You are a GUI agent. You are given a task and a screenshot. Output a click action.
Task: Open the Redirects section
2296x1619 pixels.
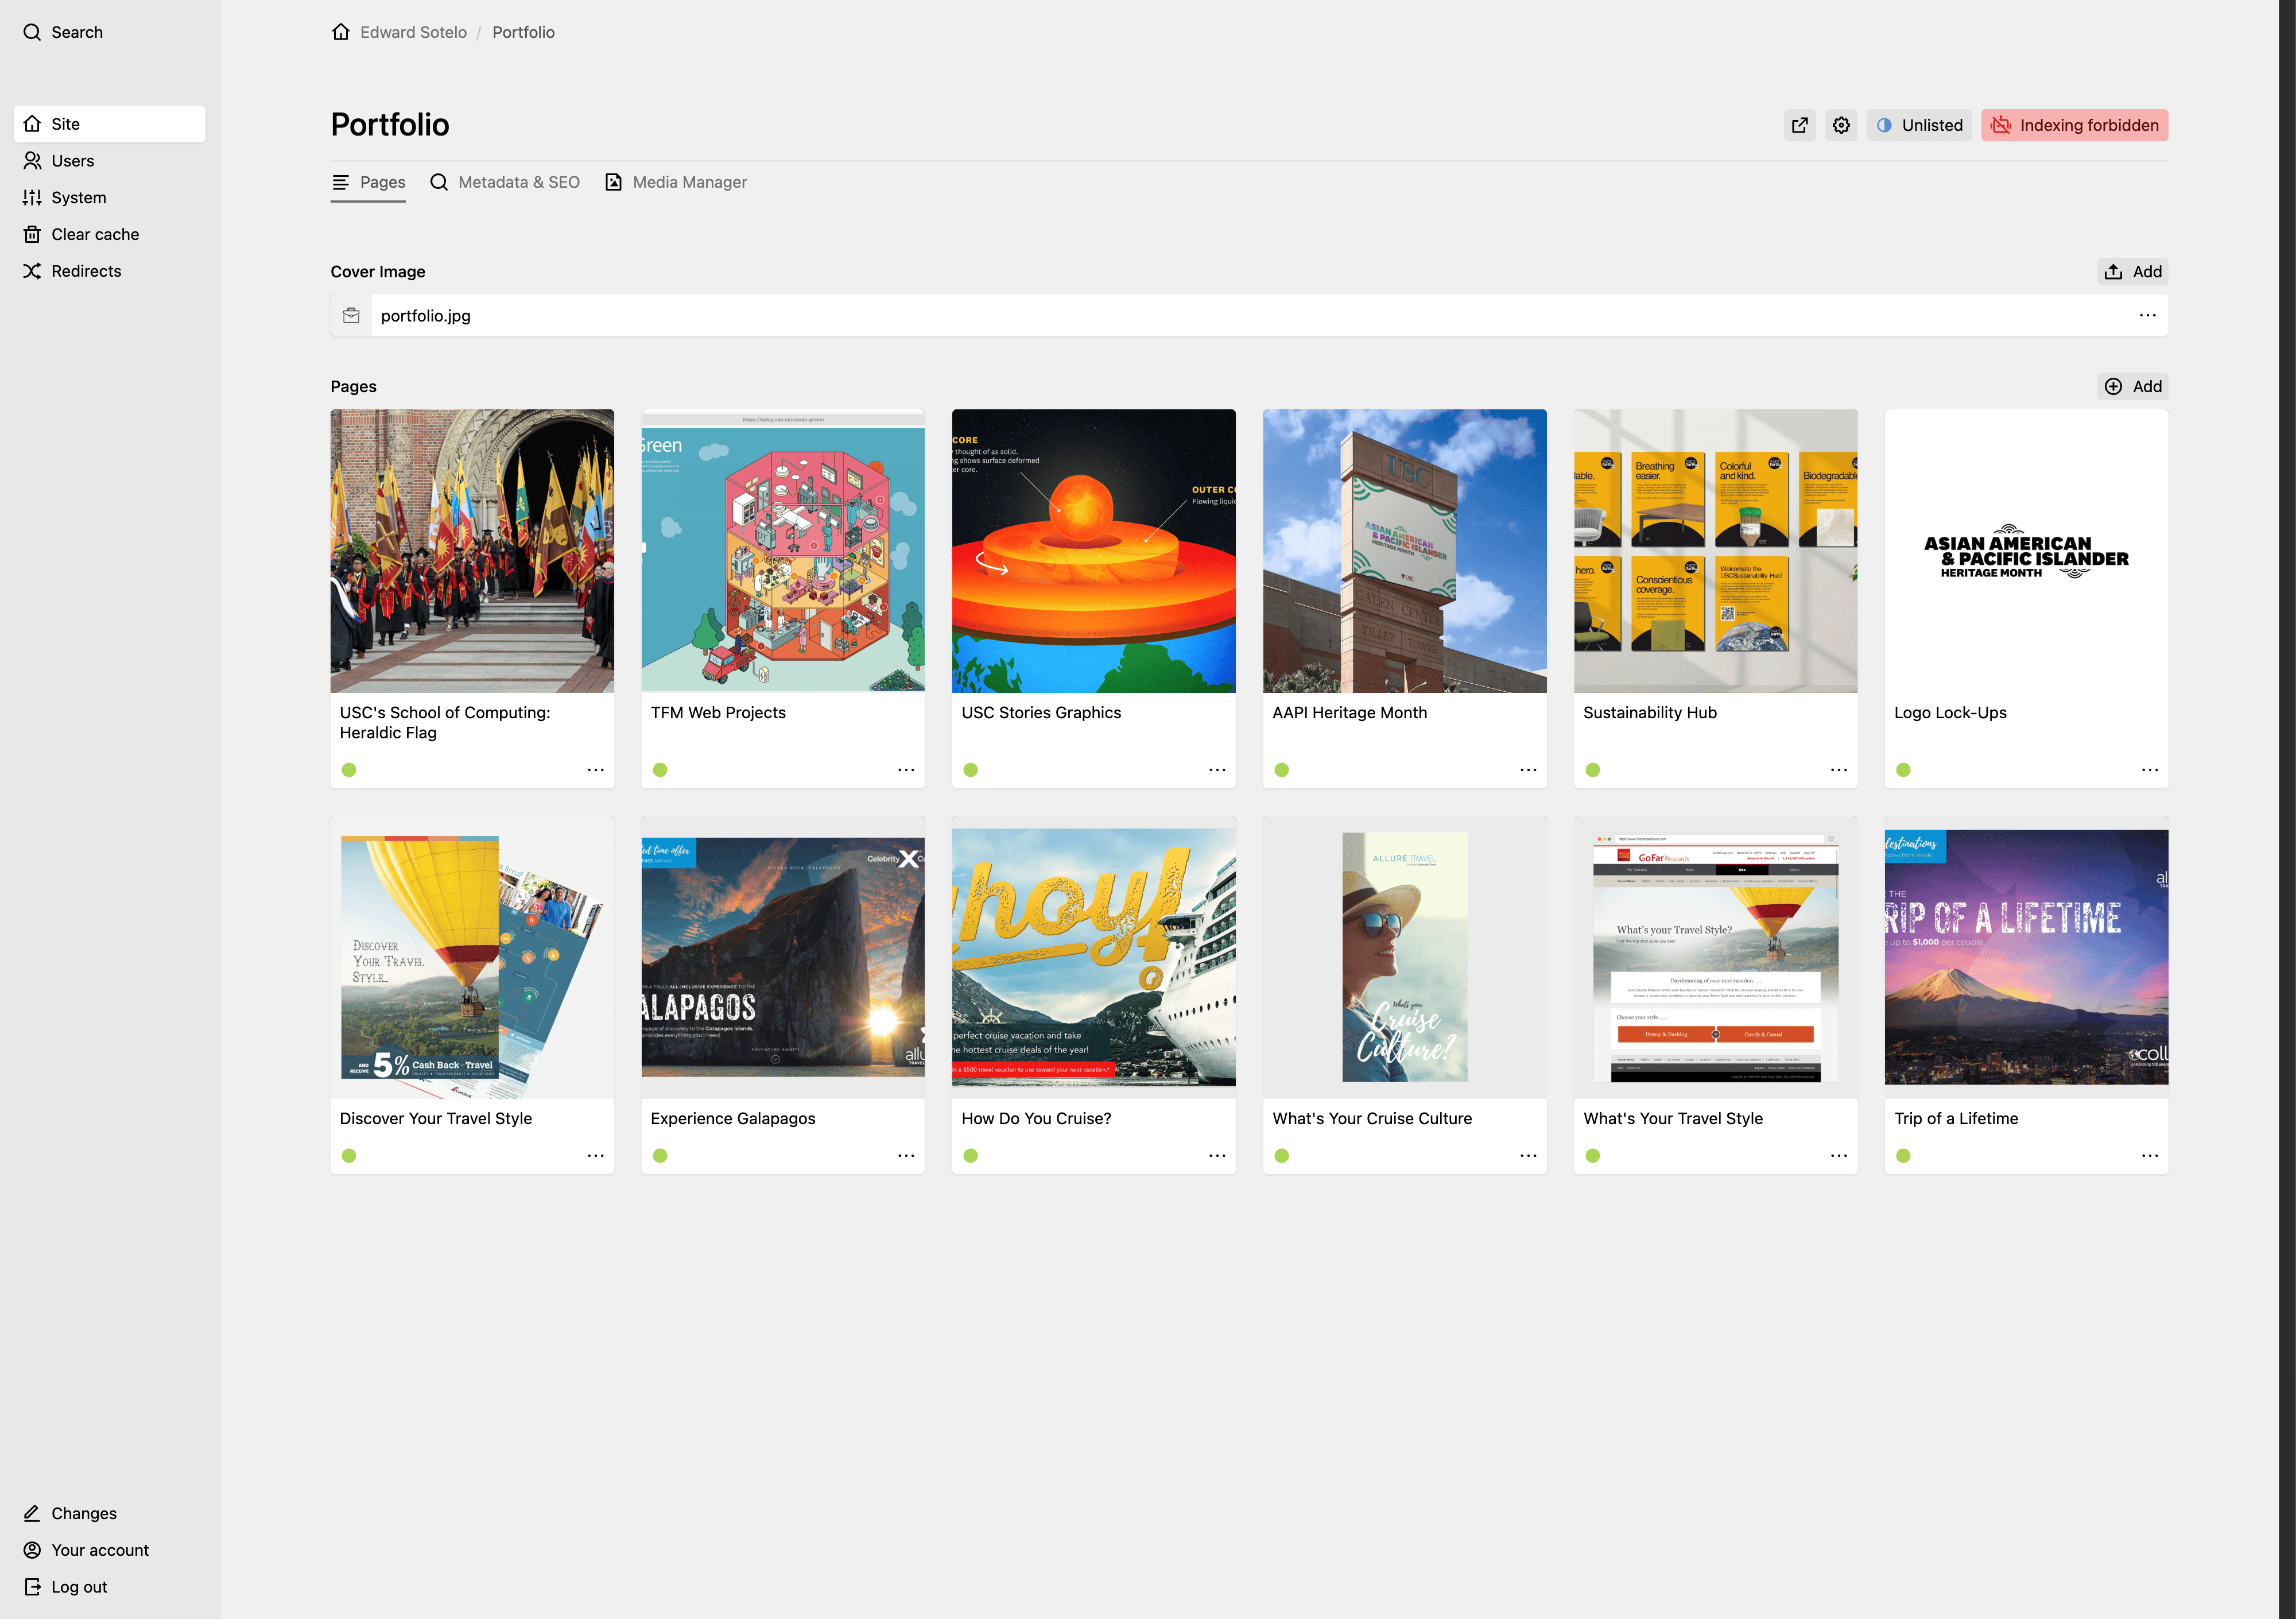[x=110, y=271]
